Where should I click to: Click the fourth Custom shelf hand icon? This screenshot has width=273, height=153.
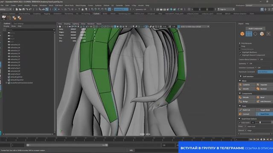pos(19,18)
